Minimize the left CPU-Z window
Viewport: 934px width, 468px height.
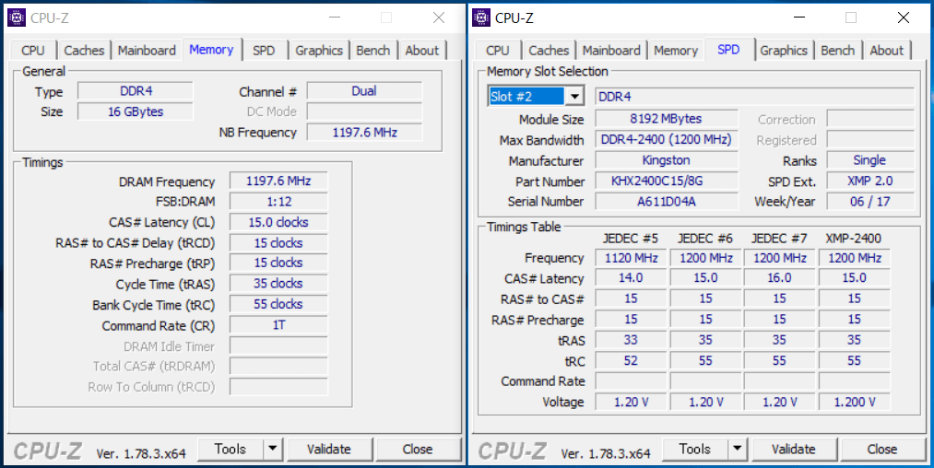[334, 18]
